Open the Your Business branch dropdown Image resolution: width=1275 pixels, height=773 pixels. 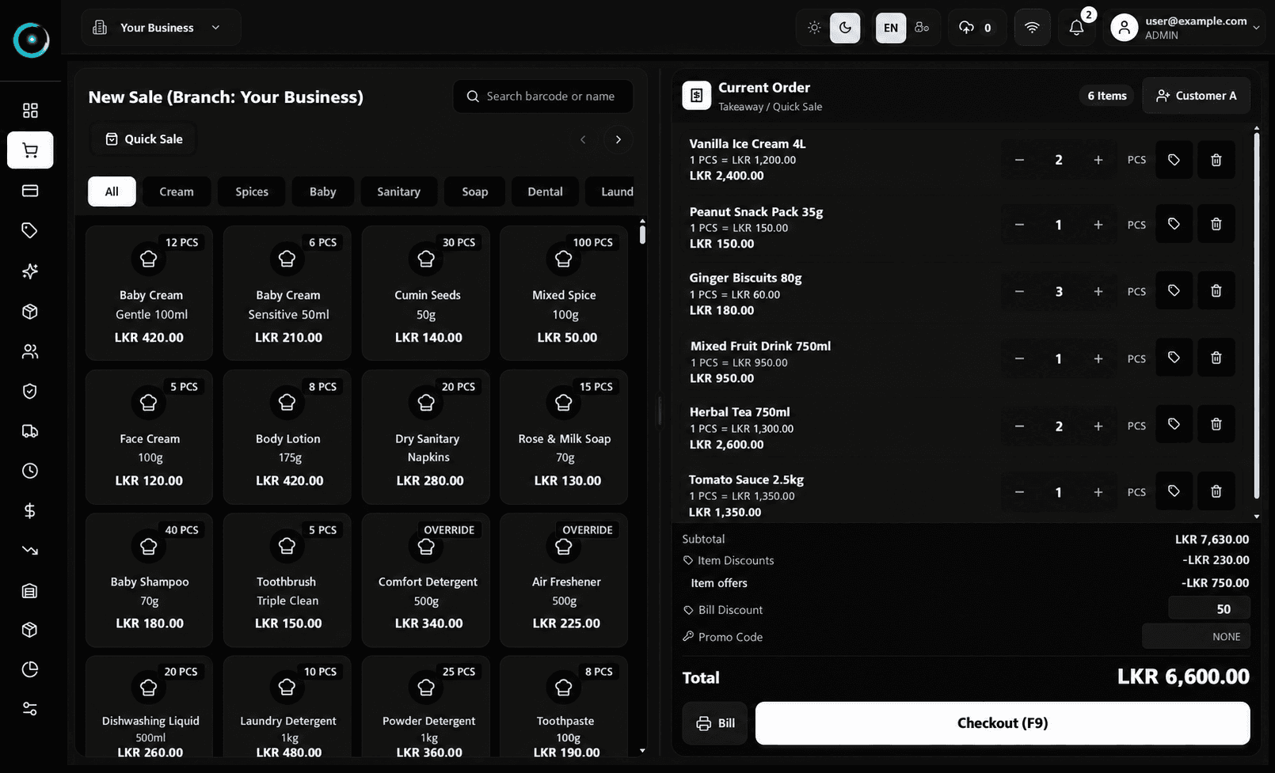(x=161, y=28)
